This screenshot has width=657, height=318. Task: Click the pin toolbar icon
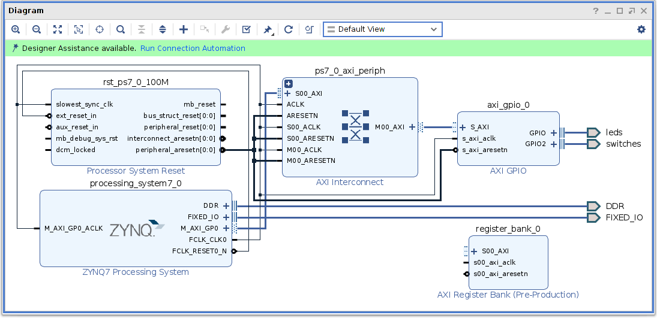(268, 29)
